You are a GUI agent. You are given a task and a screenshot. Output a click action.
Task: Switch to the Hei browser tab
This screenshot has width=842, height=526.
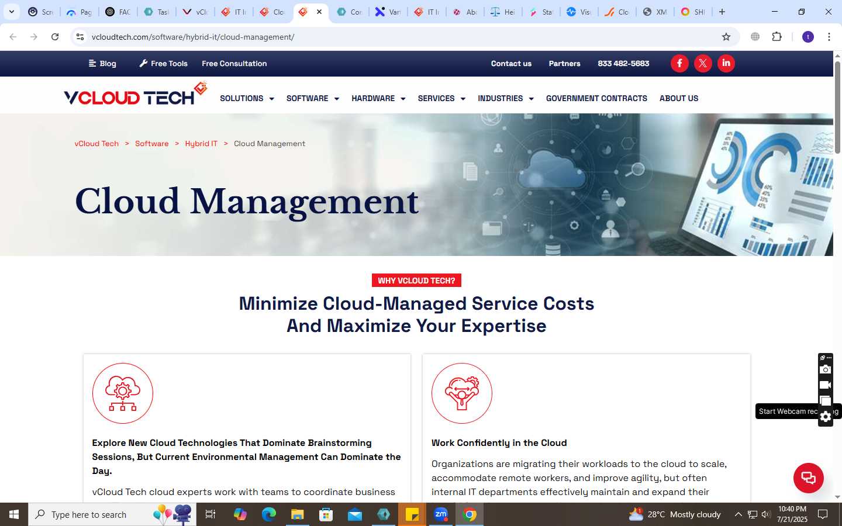(x=503, y=12)
